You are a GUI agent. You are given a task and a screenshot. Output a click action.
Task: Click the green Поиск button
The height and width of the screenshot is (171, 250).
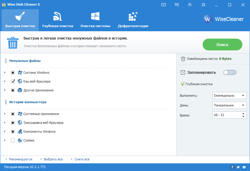click(x=222, y=45)
